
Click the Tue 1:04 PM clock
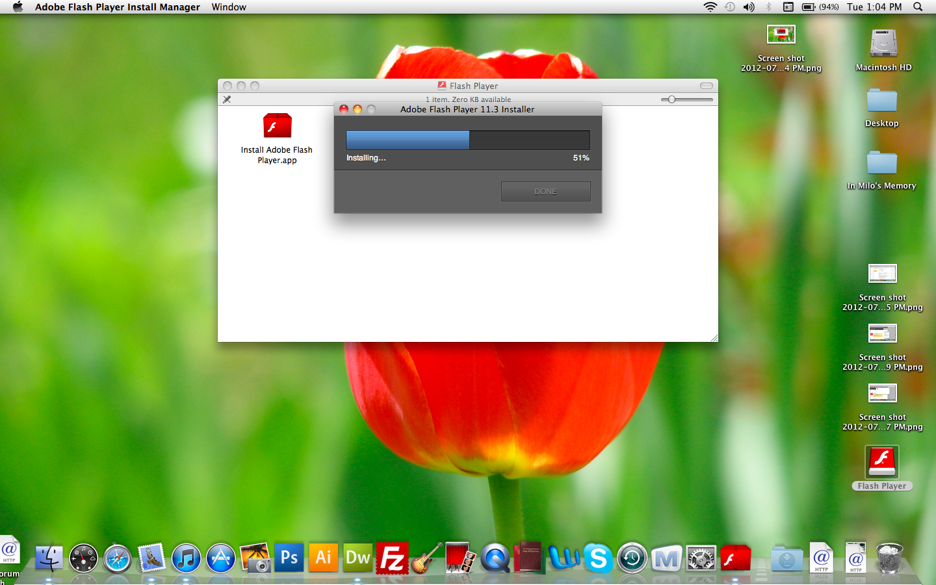[x=874, y=7]
